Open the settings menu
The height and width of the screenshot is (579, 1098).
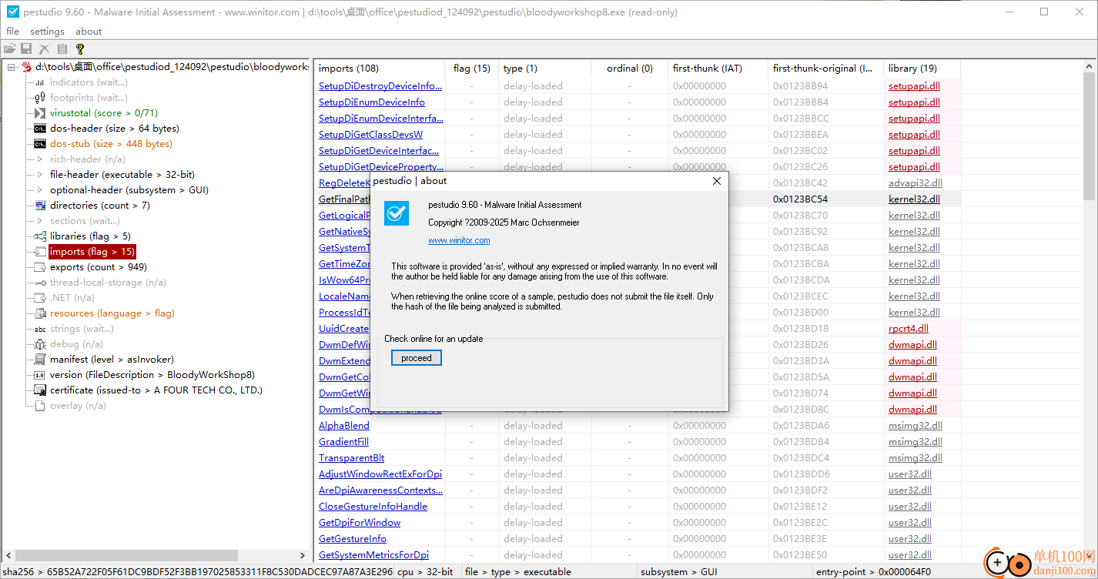(47, 32)
